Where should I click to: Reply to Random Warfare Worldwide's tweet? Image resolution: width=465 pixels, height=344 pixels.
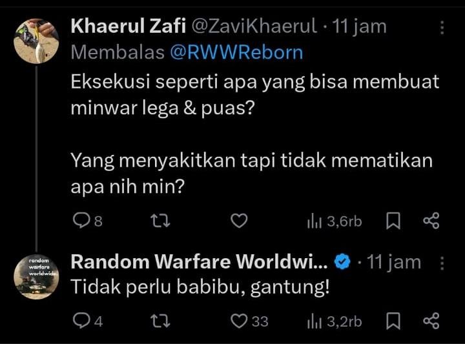(88, 321)
